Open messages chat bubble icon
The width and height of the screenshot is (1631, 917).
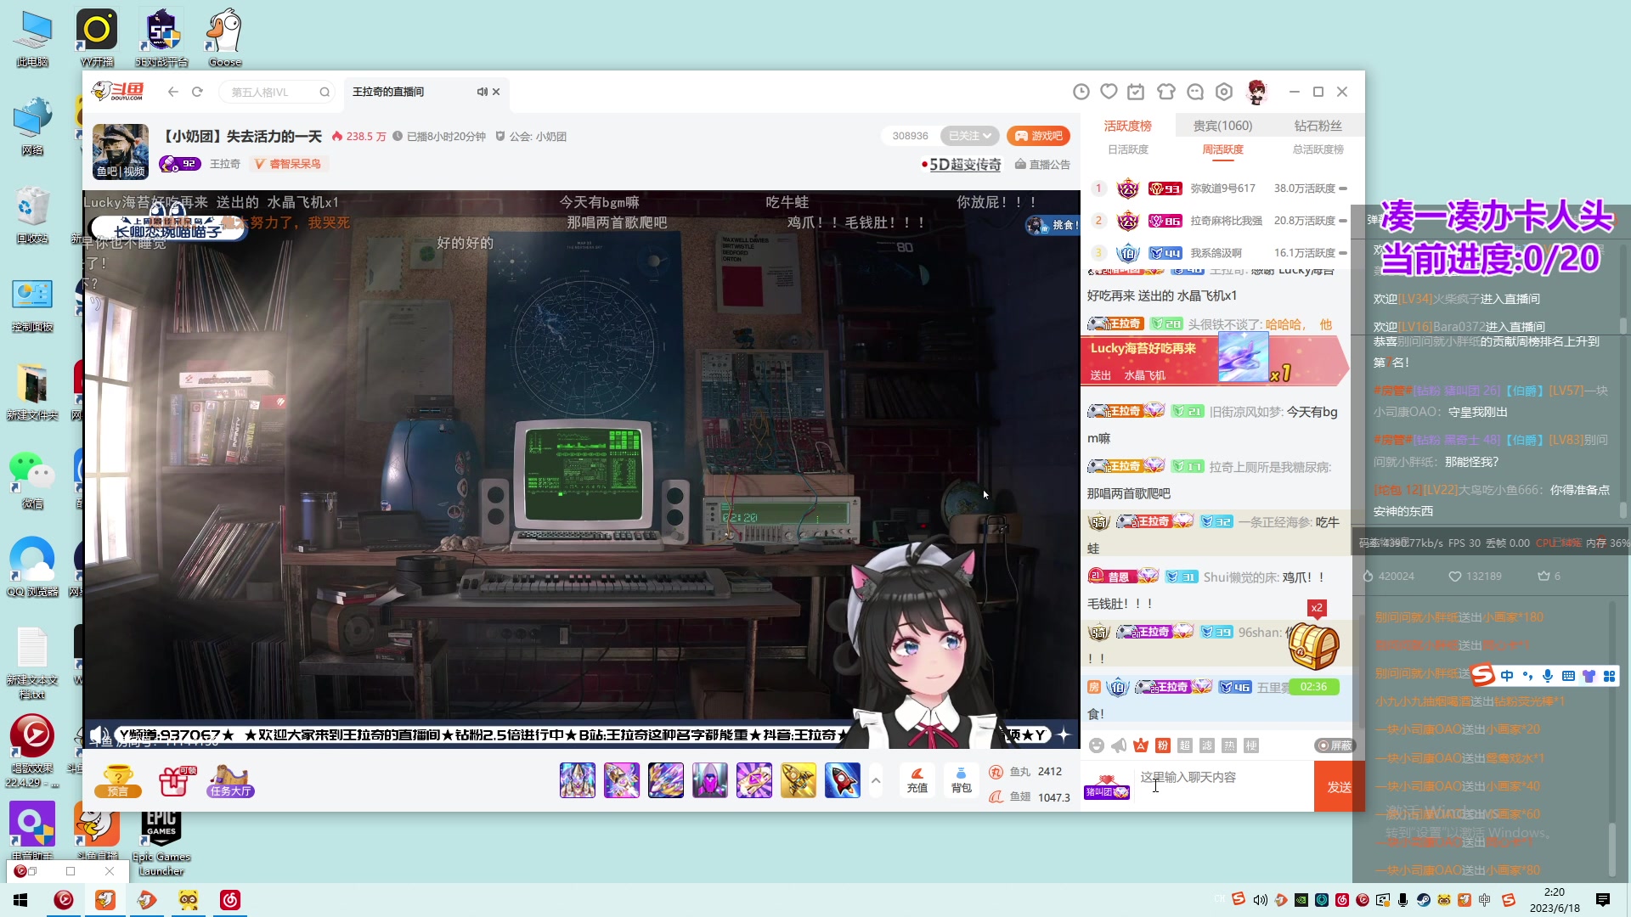[1195, 92]
